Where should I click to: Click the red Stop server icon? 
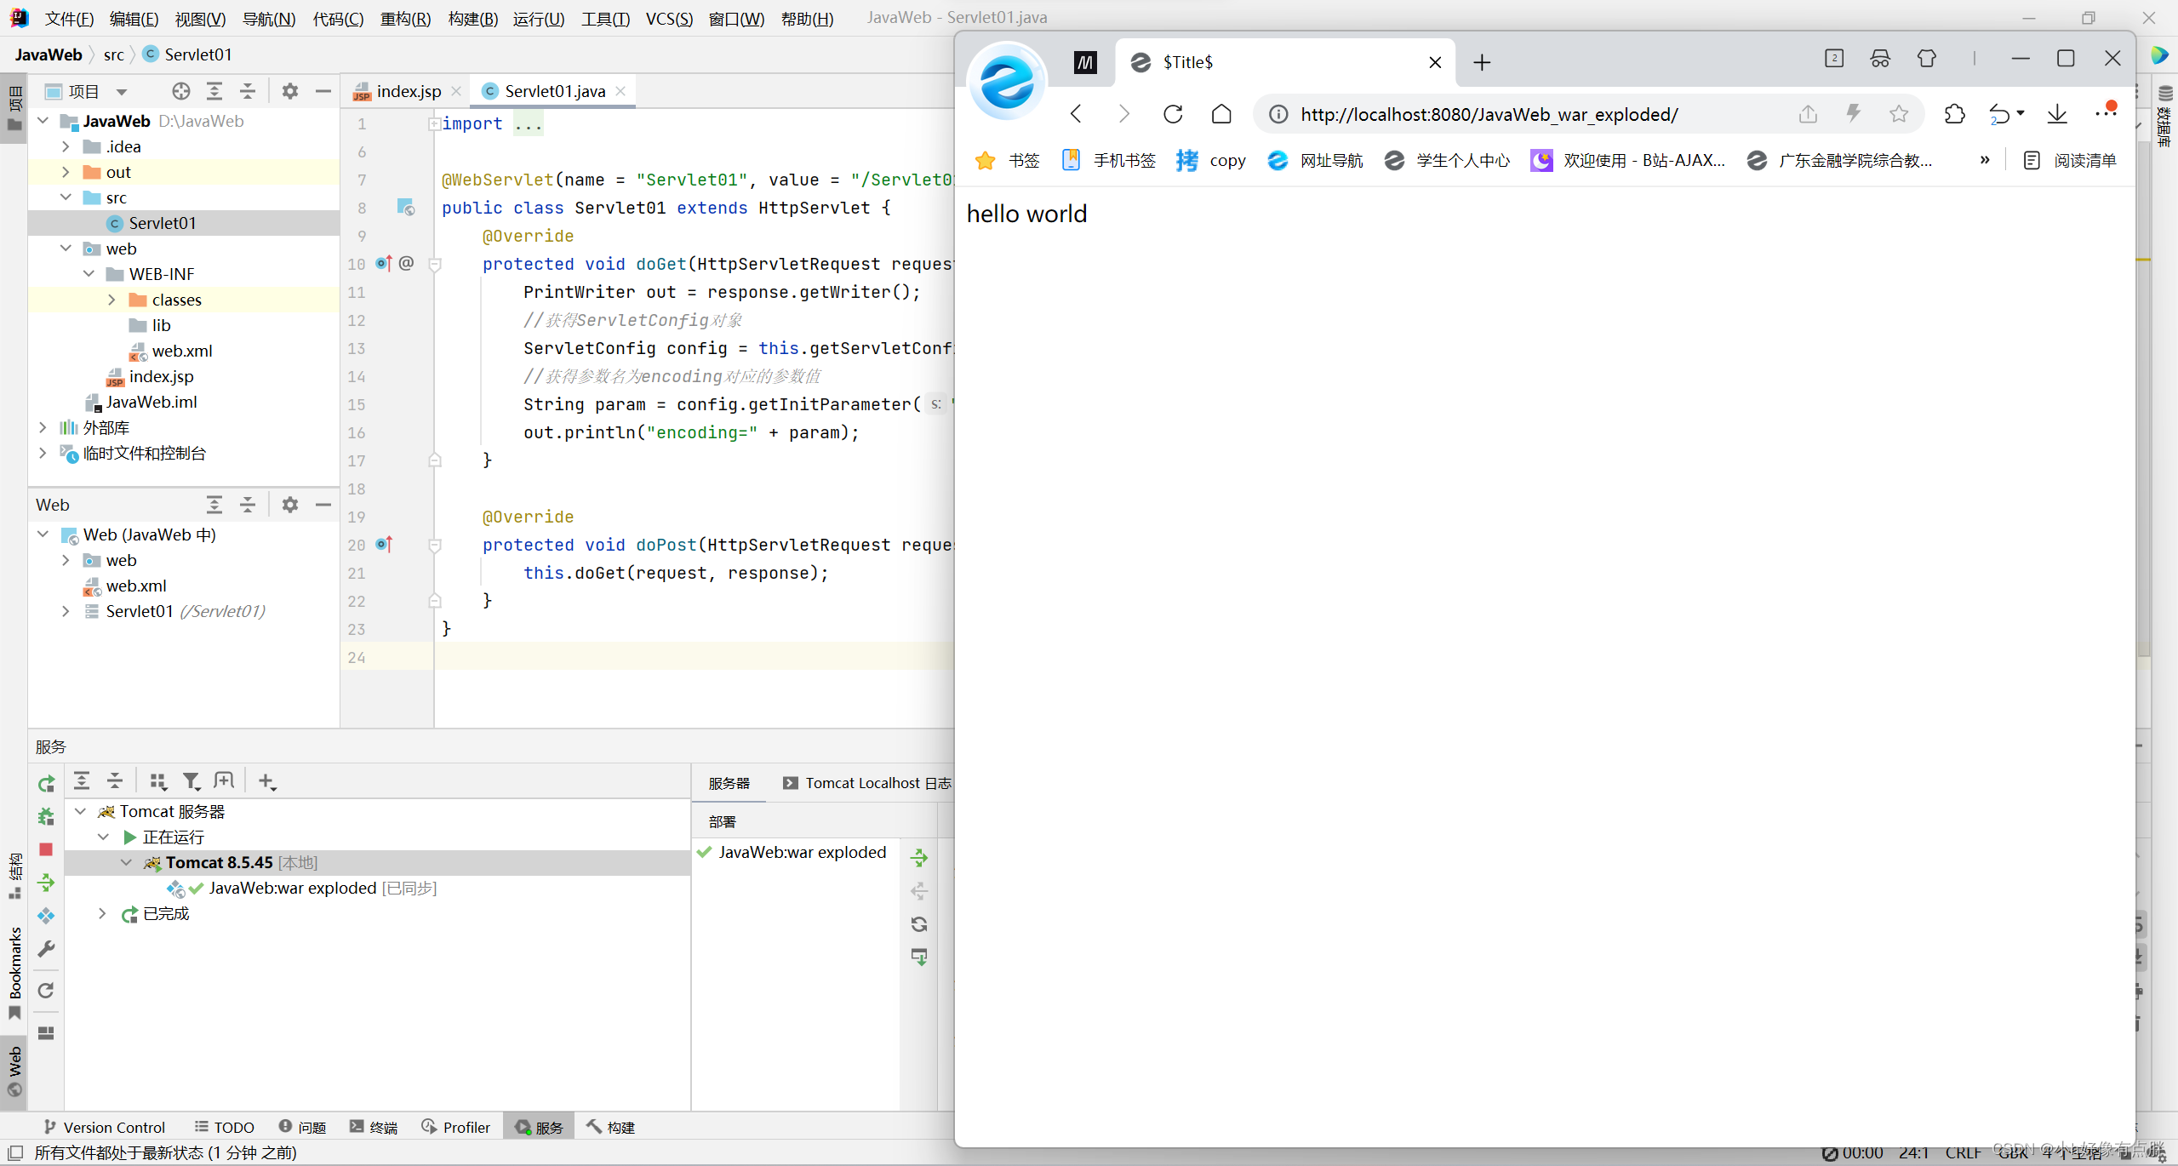(46, 849)
